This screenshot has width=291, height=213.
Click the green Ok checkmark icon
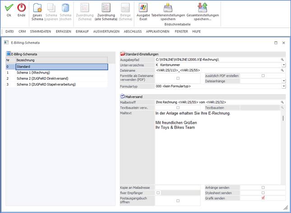click(x=9, y=8)
